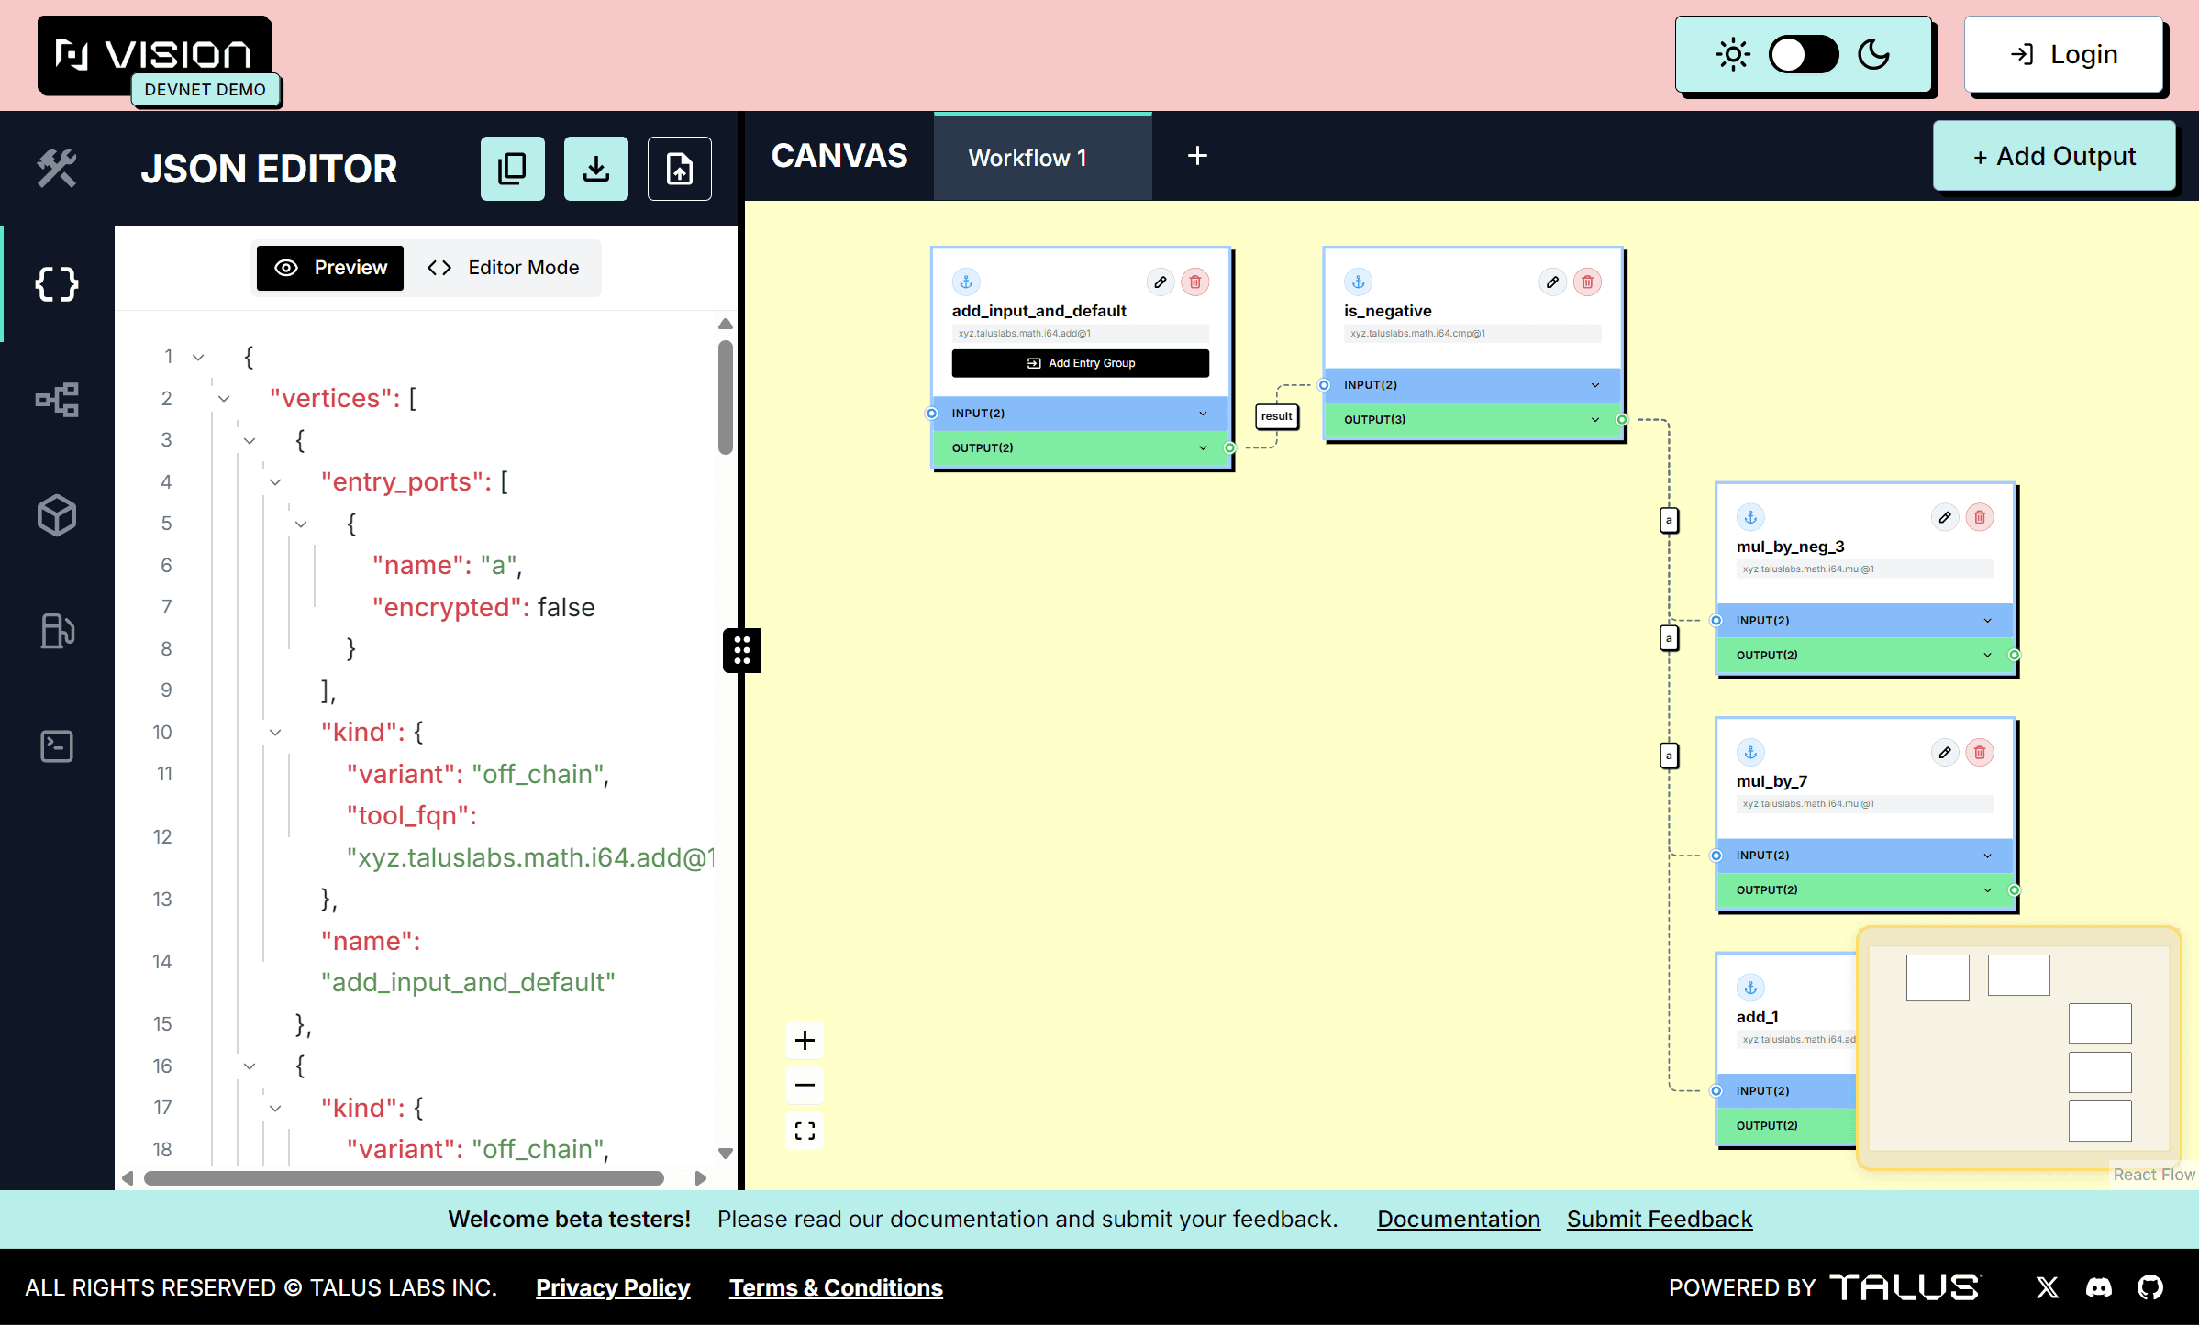The width and height of the screenshot is (2199, 1325).
Task: Add a new workflow tab
Action: 1197,156
